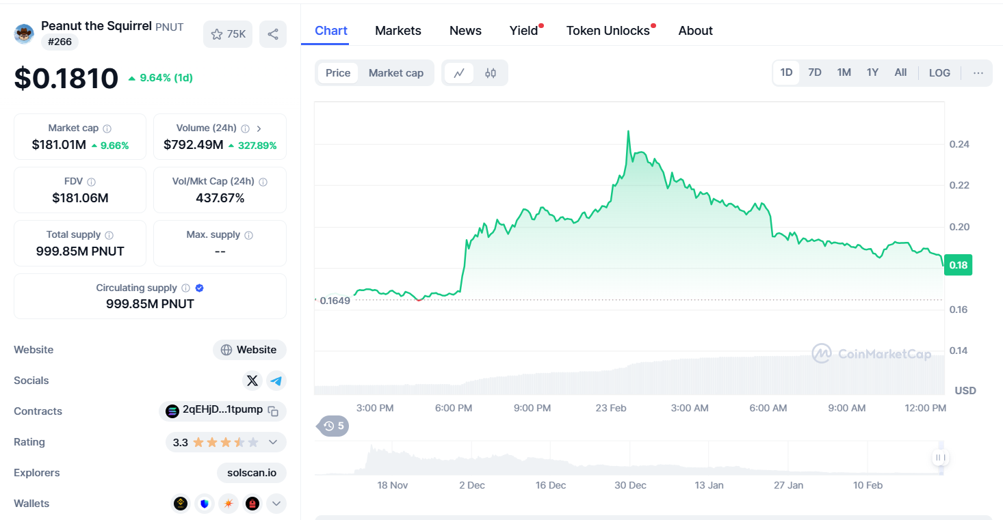Click the $792.49M volume value
Screen dimensions: 1003x520
(194, 145)
